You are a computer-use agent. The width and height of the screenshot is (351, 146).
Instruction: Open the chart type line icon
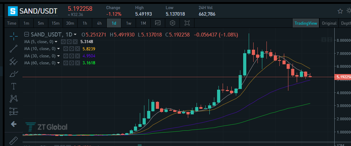[158, 23]
